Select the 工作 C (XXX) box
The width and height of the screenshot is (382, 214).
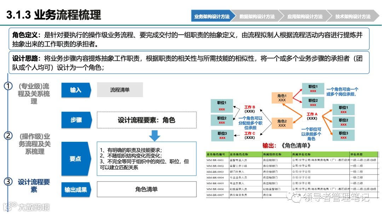click(250, 135)
